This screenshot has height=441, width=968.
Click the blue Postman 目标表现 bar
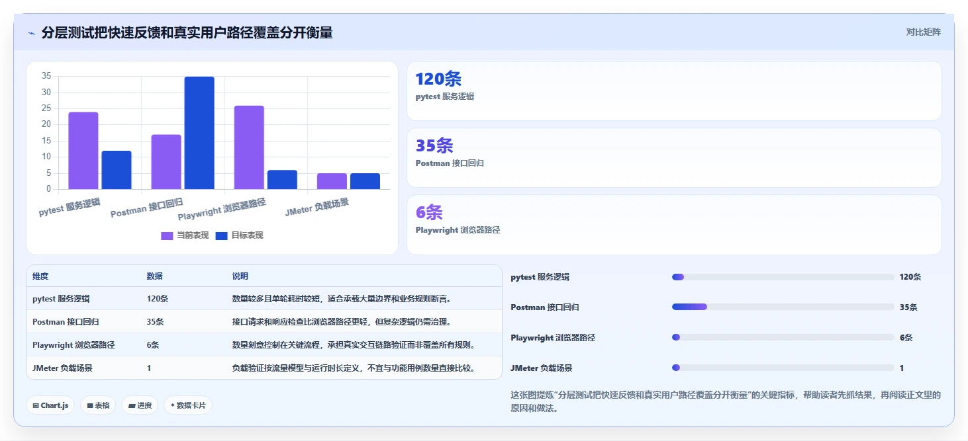(x=199, y=133)
